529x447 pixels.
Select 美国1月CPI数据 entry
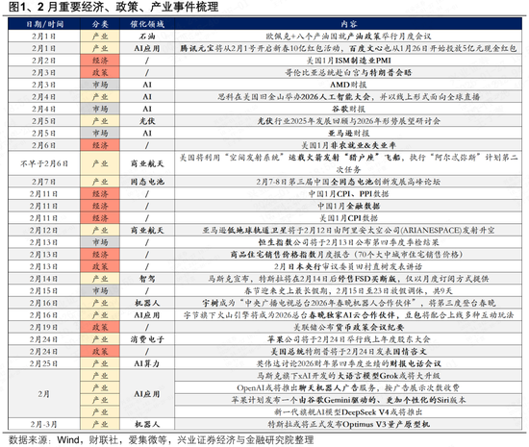[x=348, y=218]
